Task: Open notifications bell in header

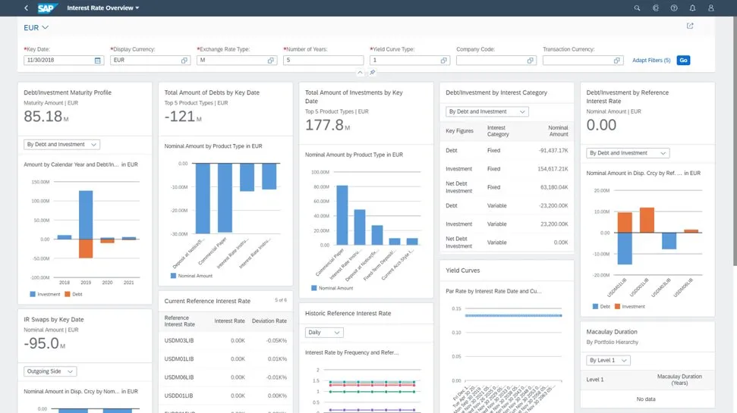Action: [692, 8]
